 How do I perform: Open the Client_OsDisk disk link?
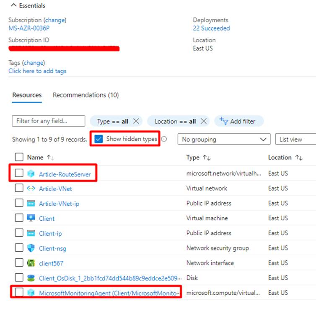coord(110,278)
